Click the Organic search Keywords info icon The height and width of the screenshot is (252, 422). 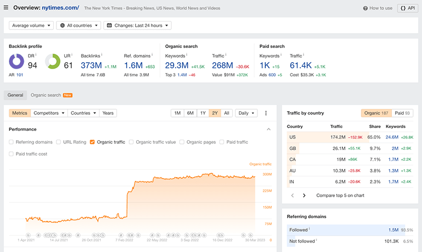click(187, 55)
